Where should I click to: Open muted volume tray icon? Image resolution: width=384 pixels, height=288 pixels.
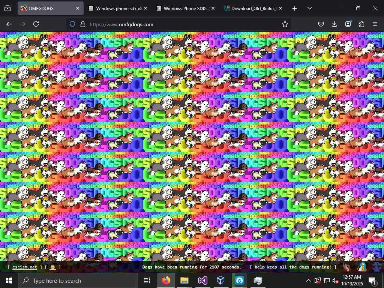(x=335, y=280)
